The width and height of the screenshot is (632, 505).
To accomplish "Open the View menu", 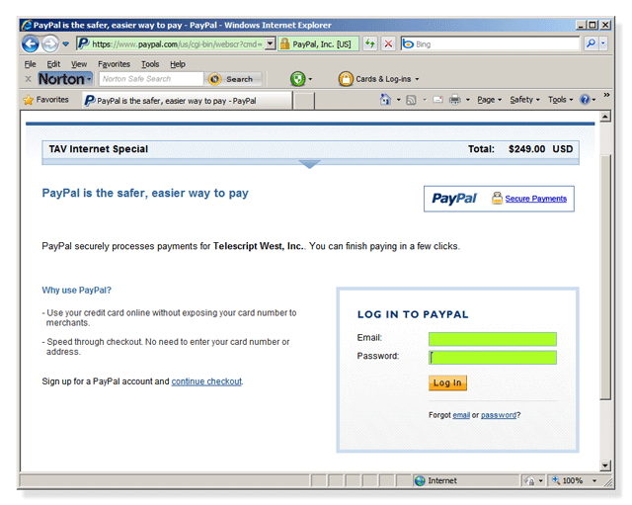I will (x=79, y=64).
